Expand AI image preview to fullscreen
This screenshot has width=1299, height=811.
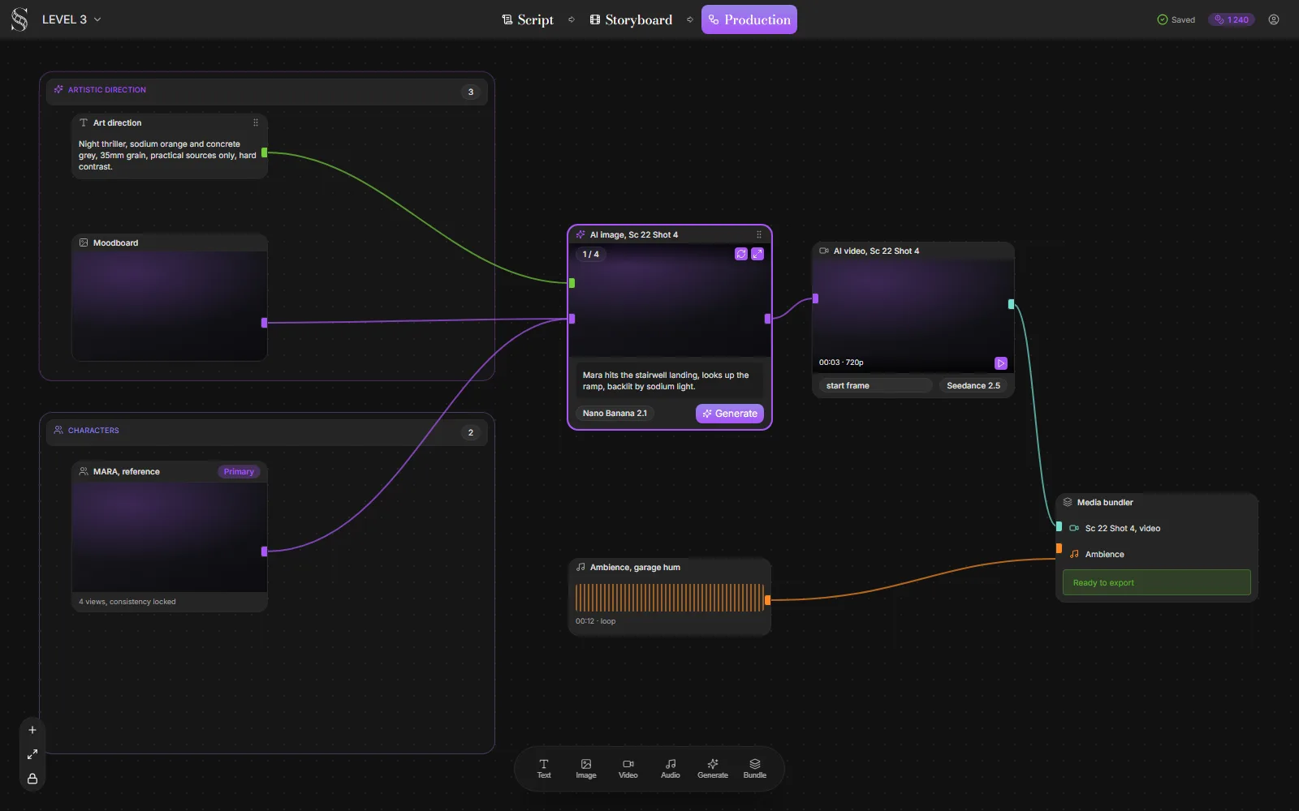click(757, 254)
